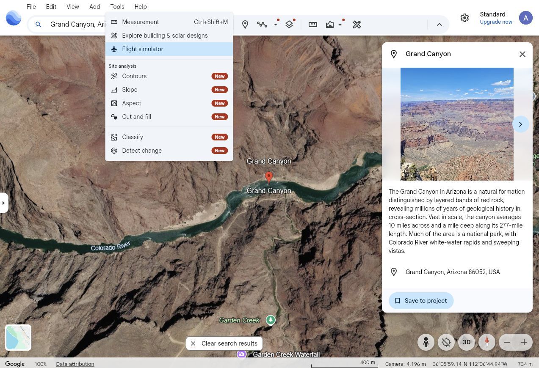Image resolution: width=539 pixels, height=368 pixels.
Task: Open account avatar labeled A
Action: click(526, 18)
